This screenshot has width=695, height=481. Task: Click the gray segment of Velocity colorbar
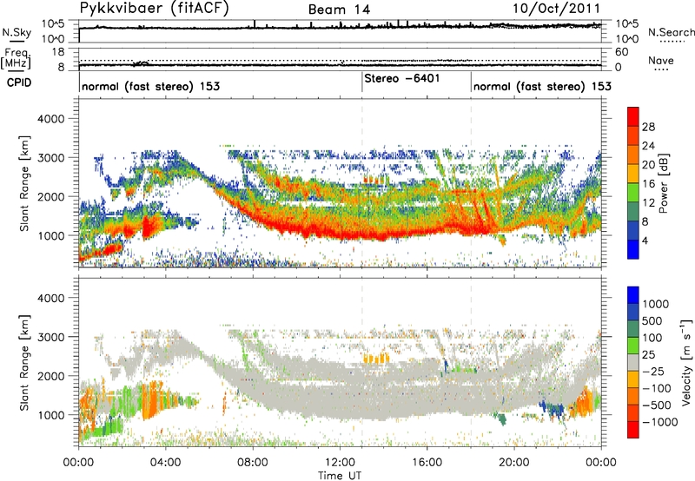point(633,362)
